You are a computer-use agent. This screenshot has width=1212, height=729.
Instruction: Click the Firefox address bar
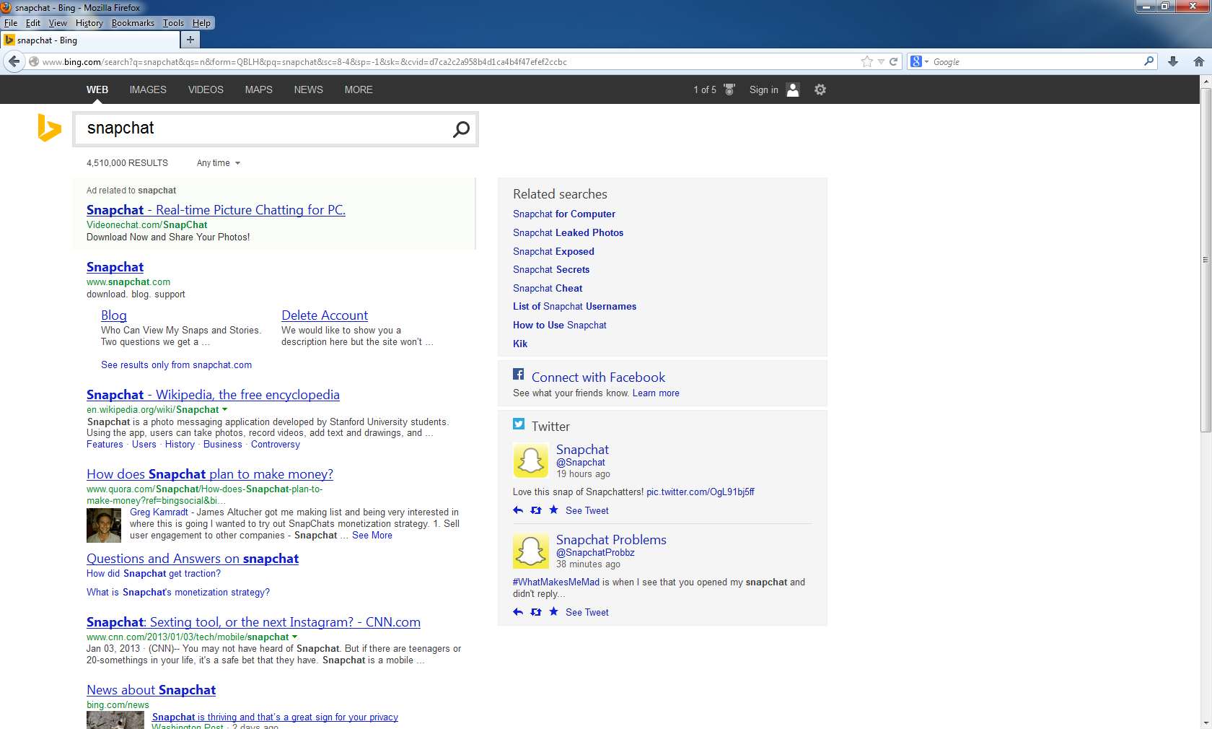(447, 61)
